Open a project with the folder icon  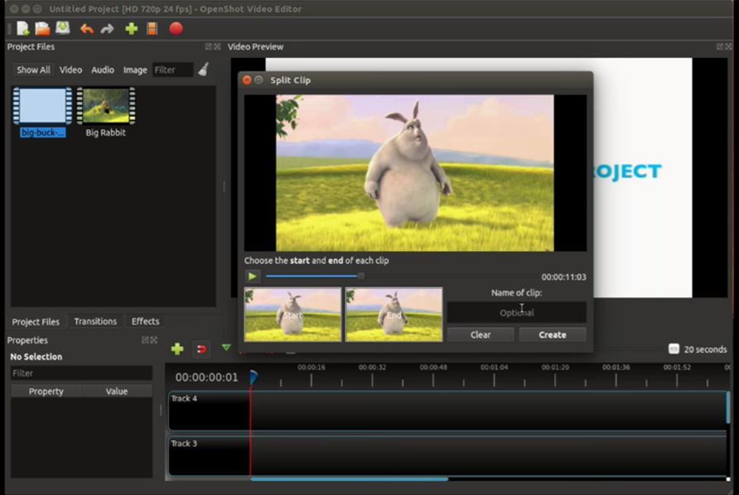coord(42,29)
